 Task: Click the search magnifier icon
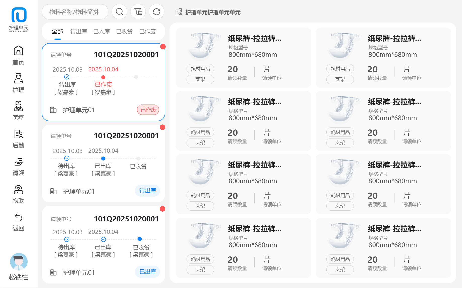(x=120, y=12)
